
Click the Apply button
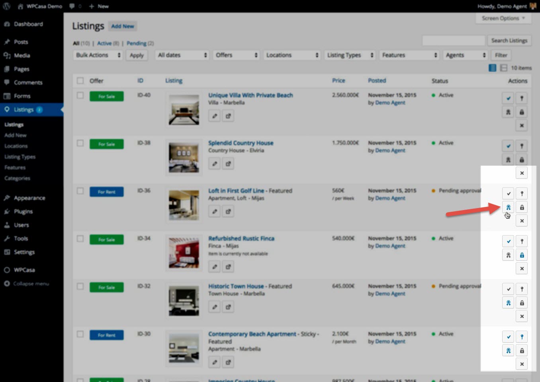coord(137,55)
